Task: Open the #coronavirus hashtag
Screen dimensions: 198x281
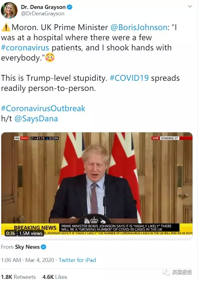Action: pos(25,48)
